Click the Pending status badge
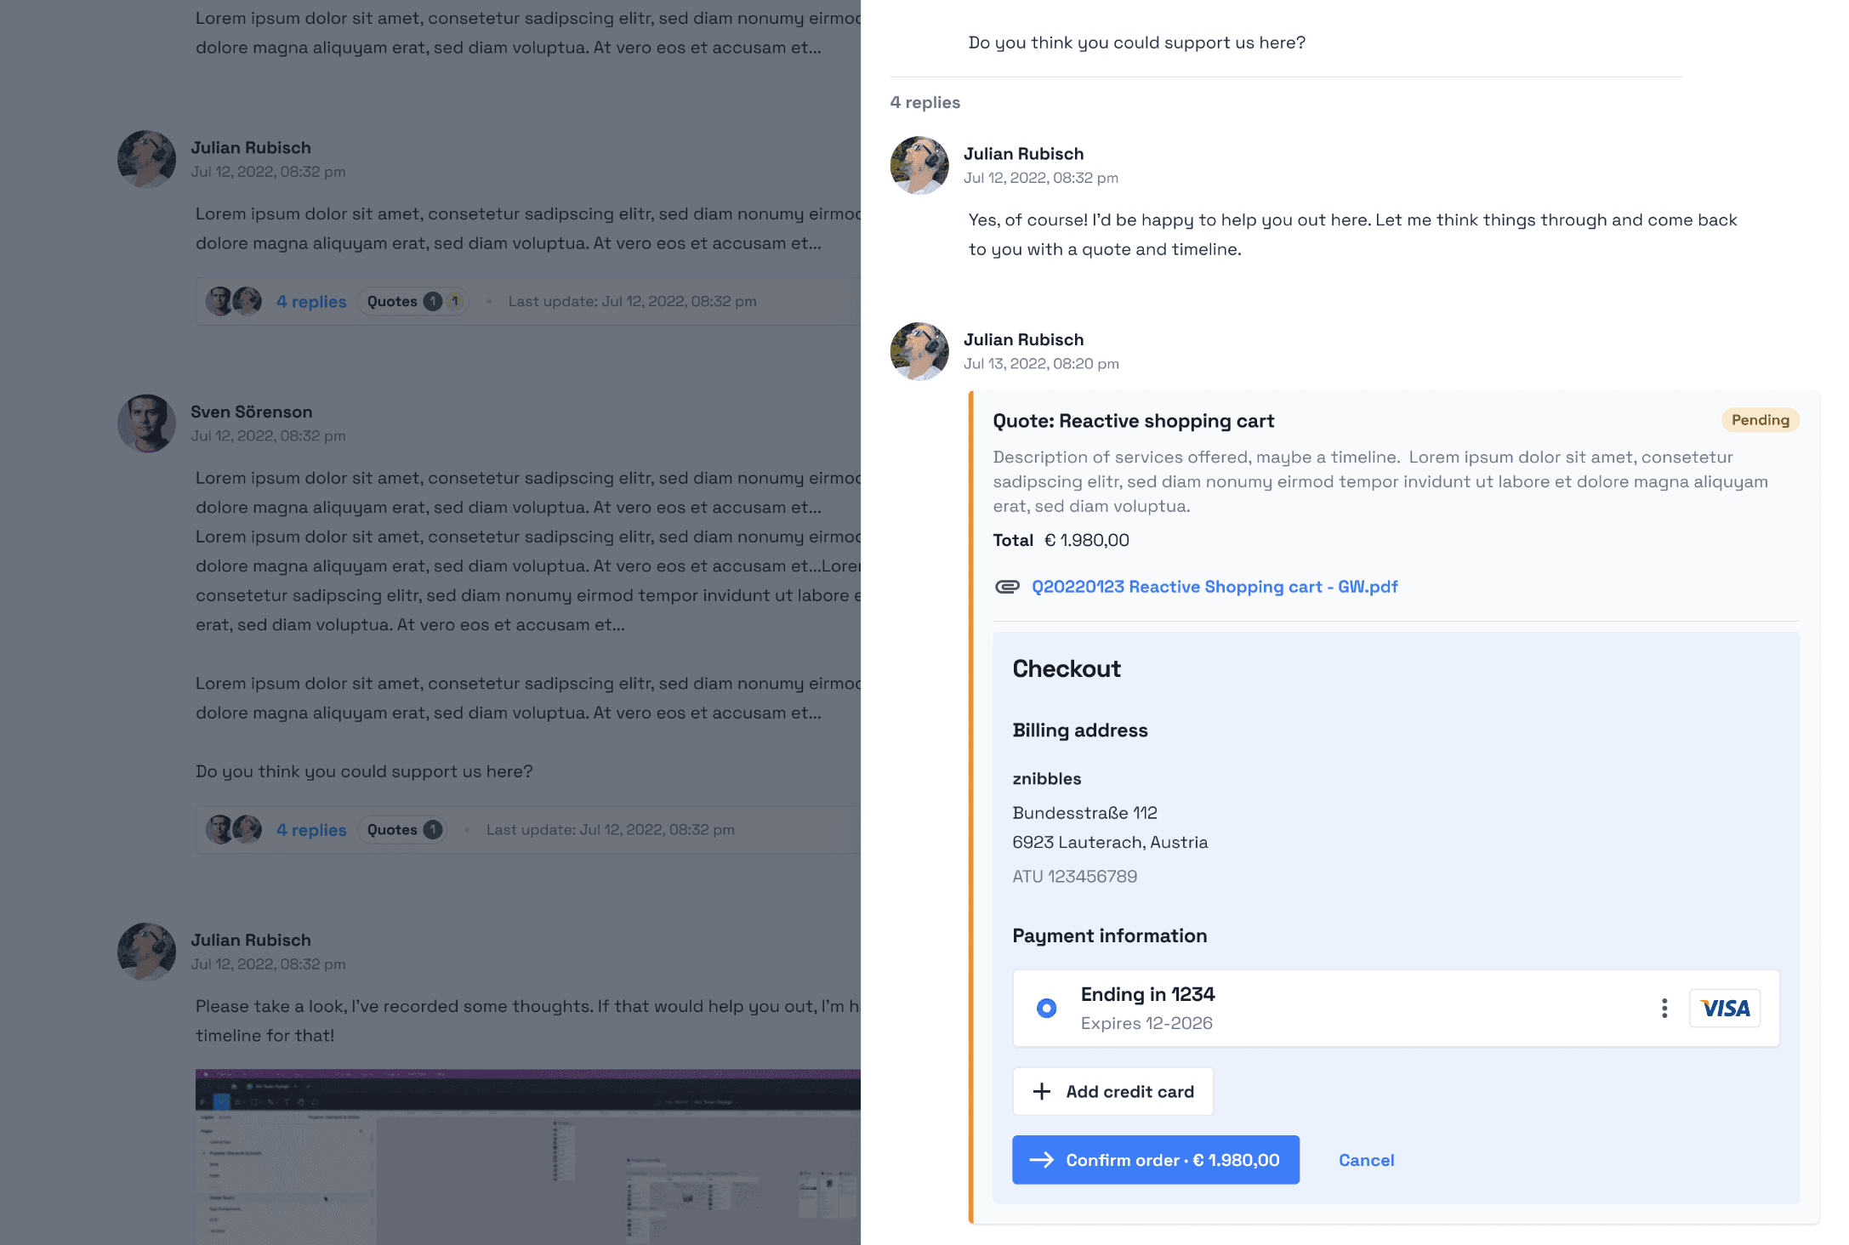The height and width of the screenshot is (1245, 1849). coord(1760,420)
